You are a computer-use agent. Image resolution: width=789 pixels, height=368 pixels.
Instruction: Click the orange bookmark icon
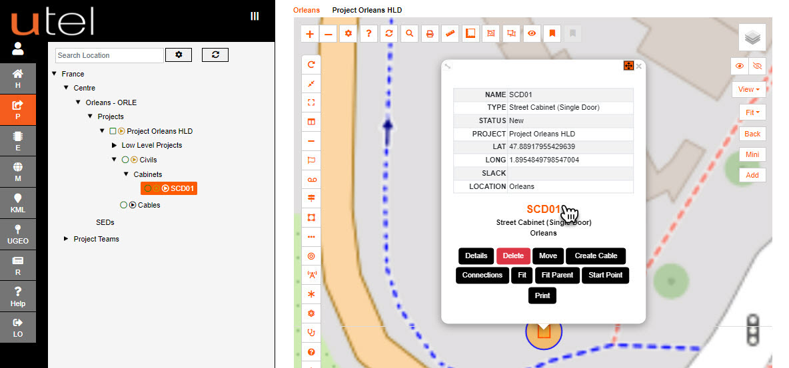[552, 34]
